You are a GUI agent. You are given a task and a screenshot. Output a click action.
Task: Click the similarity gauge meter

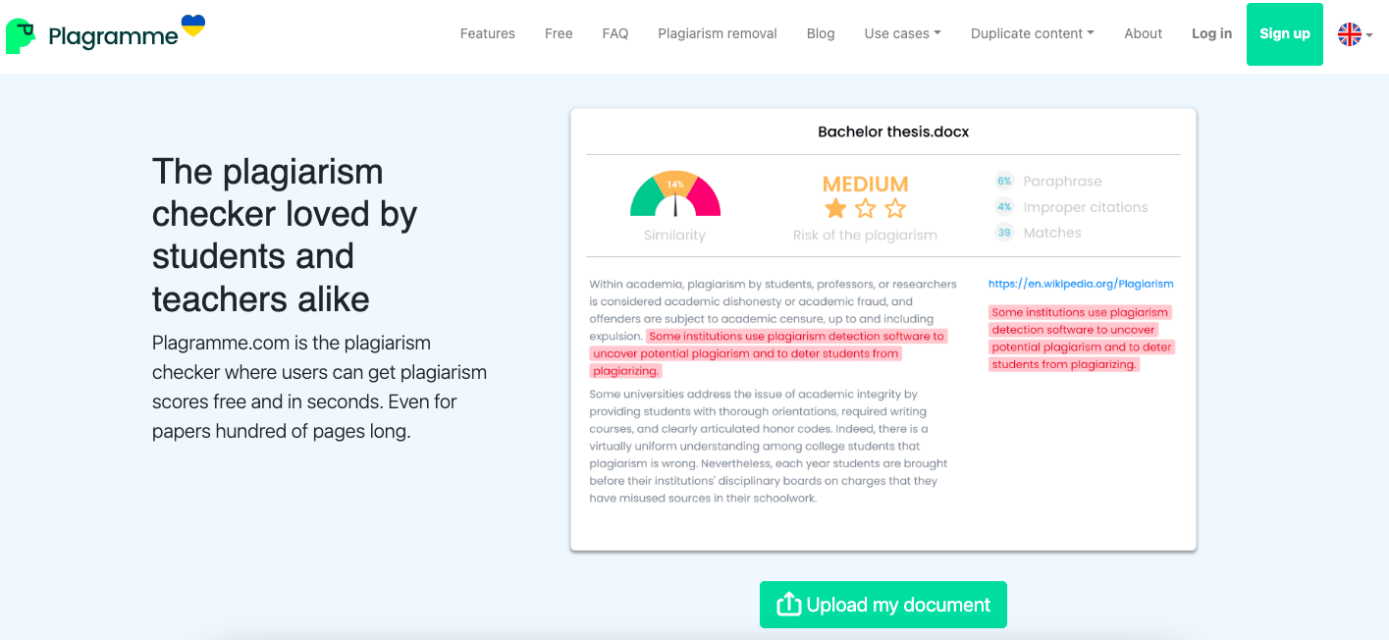point(674,195)
